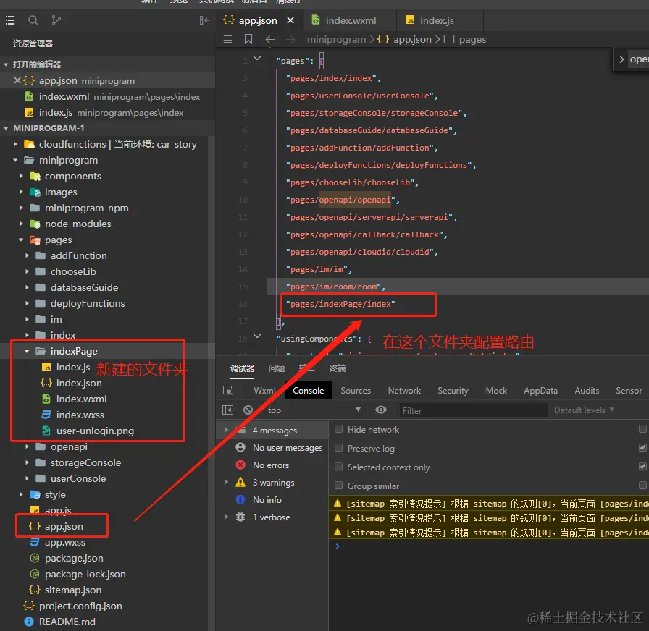The image size is (649, 631).
Task: Switch to the index.wxml editor tab
Action: (x=349, y=21)
